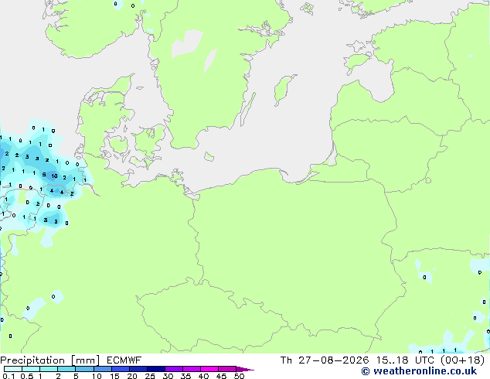Screen dimensions: 490x379
Task: Pick the 1–2 mm legend swatch
Action: (49, 369)
